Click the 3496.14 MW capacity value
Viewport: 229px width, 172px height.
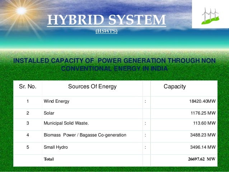203,147
